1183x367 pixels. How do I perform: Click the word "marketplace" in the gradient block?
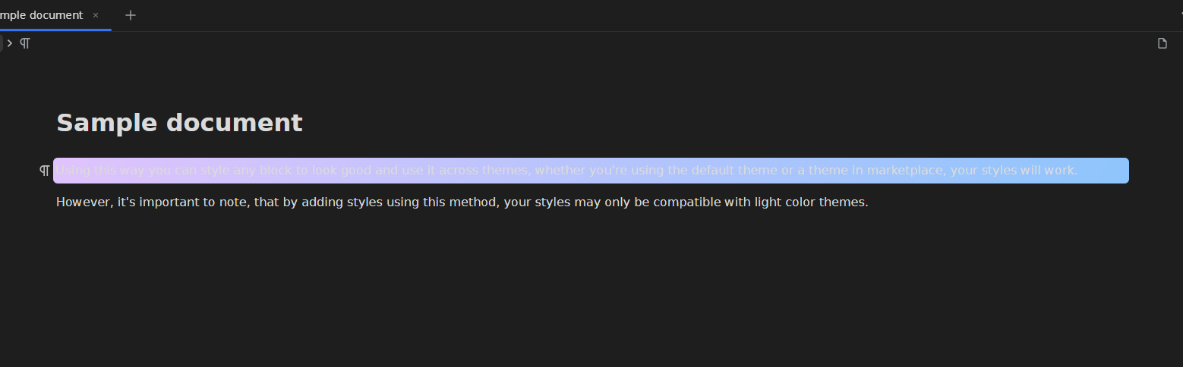click(x=906, y=171)
